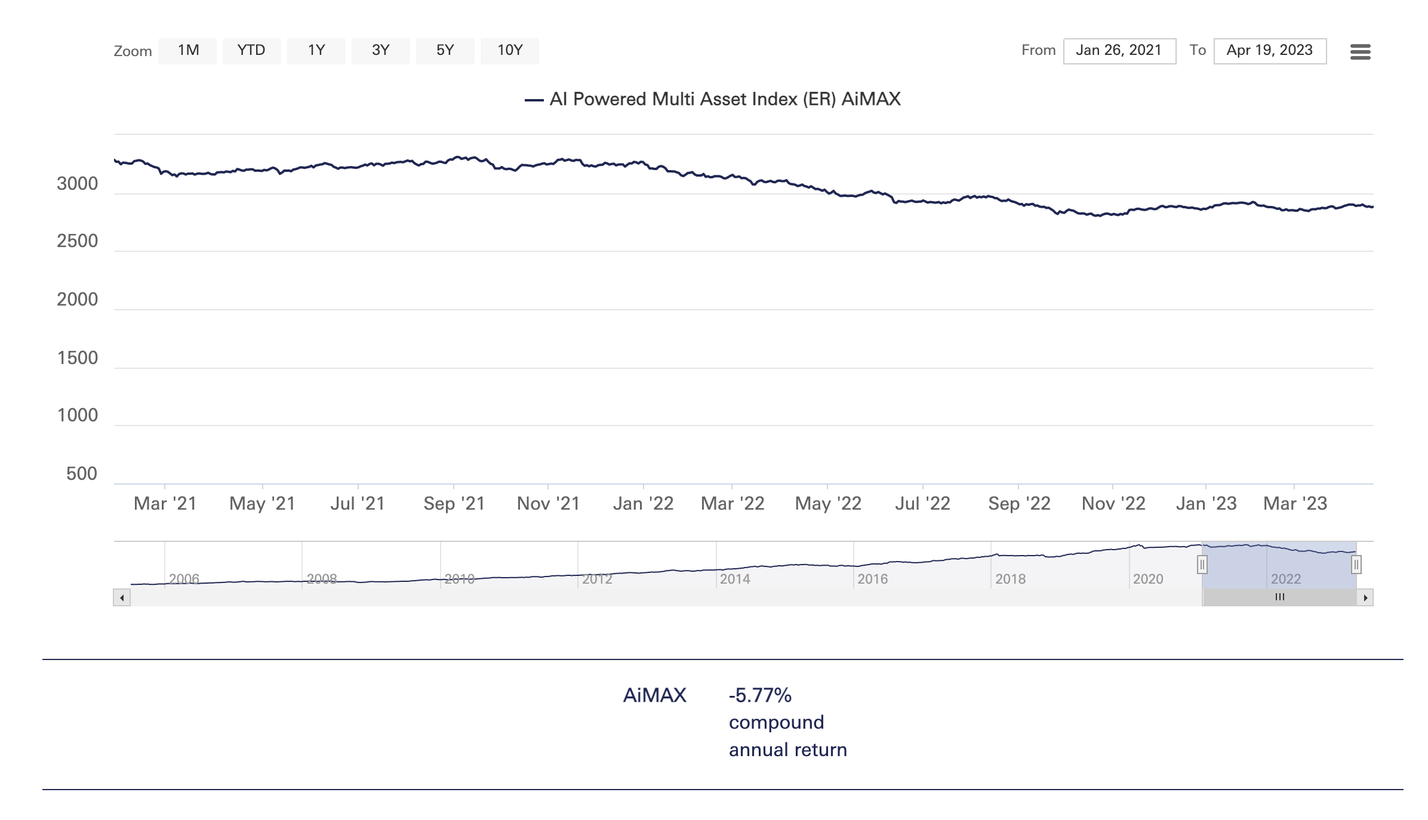Grab the right navigator range handle

(1356, 564)
